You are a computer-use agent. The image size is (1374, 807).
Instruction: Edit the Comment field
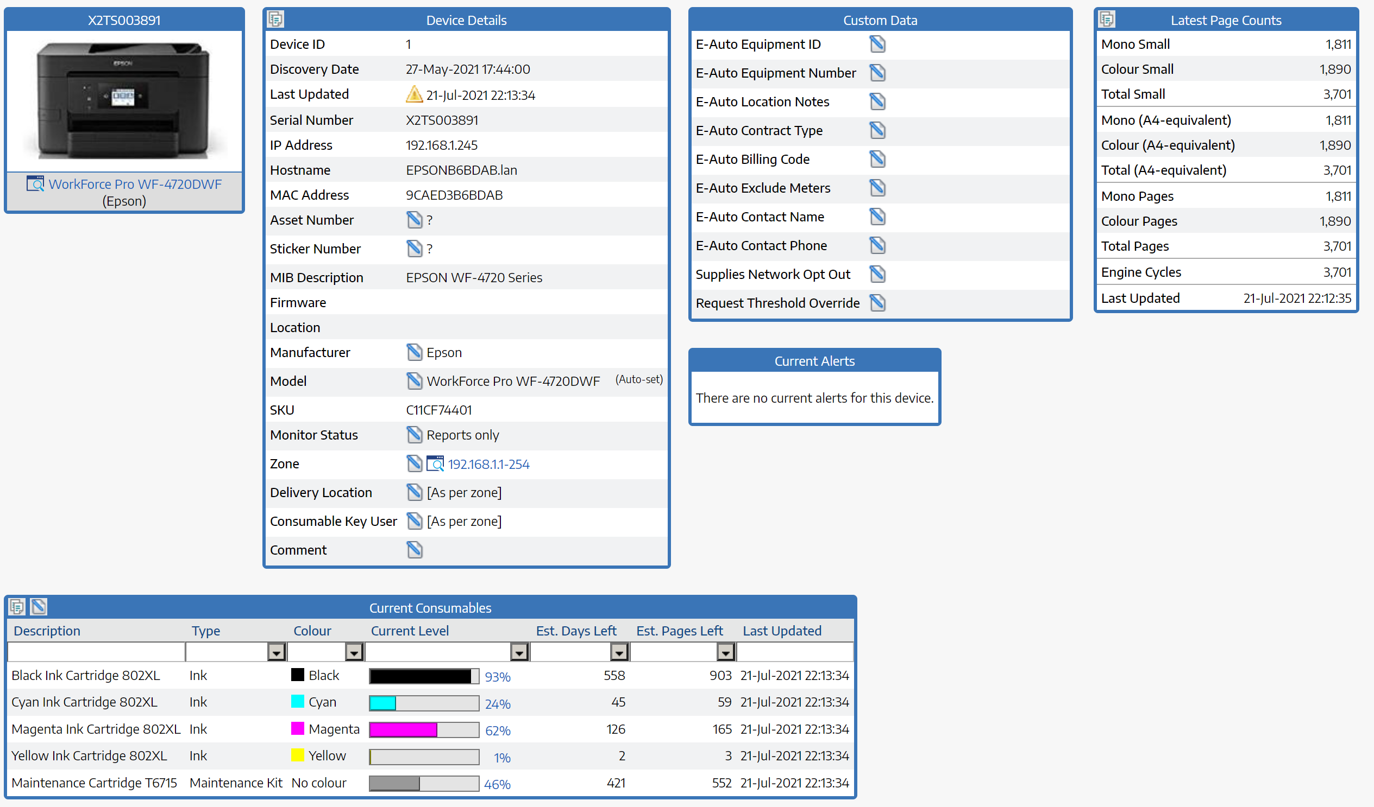(415, 550)
